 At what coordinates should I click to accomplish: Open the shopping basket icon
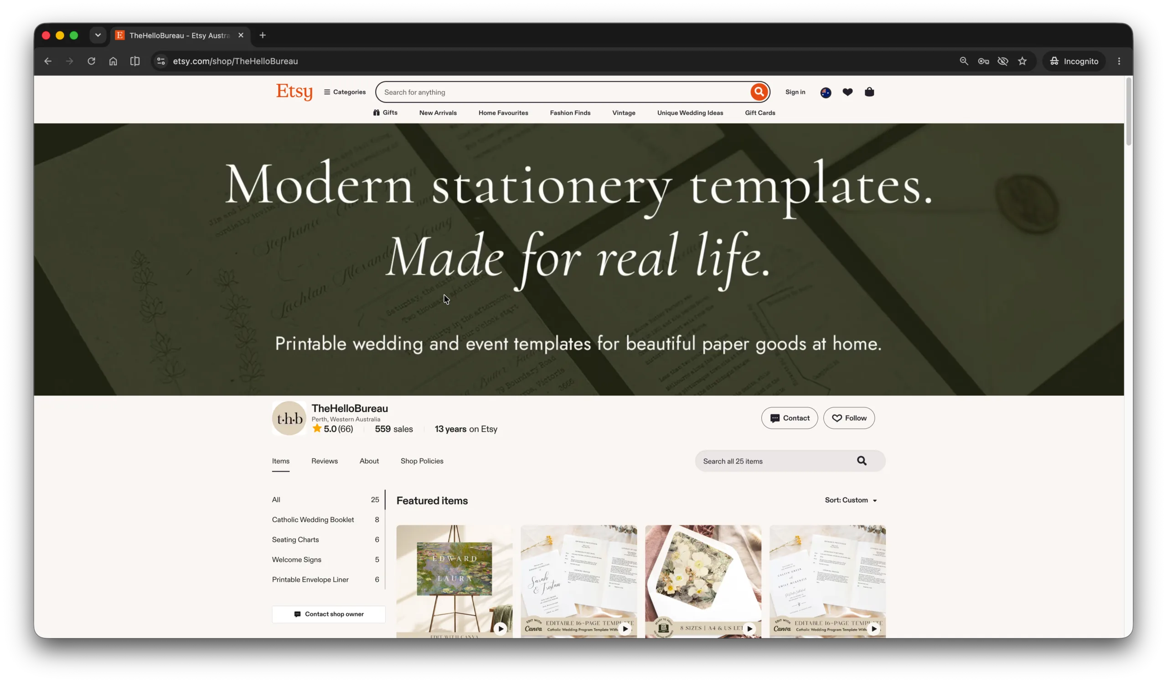click(x=869, y=92)
